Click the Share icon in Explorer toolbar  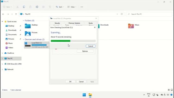43,7
